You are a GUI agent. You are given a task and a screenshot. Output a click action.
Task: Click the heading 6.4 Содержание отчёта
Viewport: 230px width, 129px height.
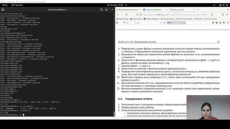(x=135, y=99)
